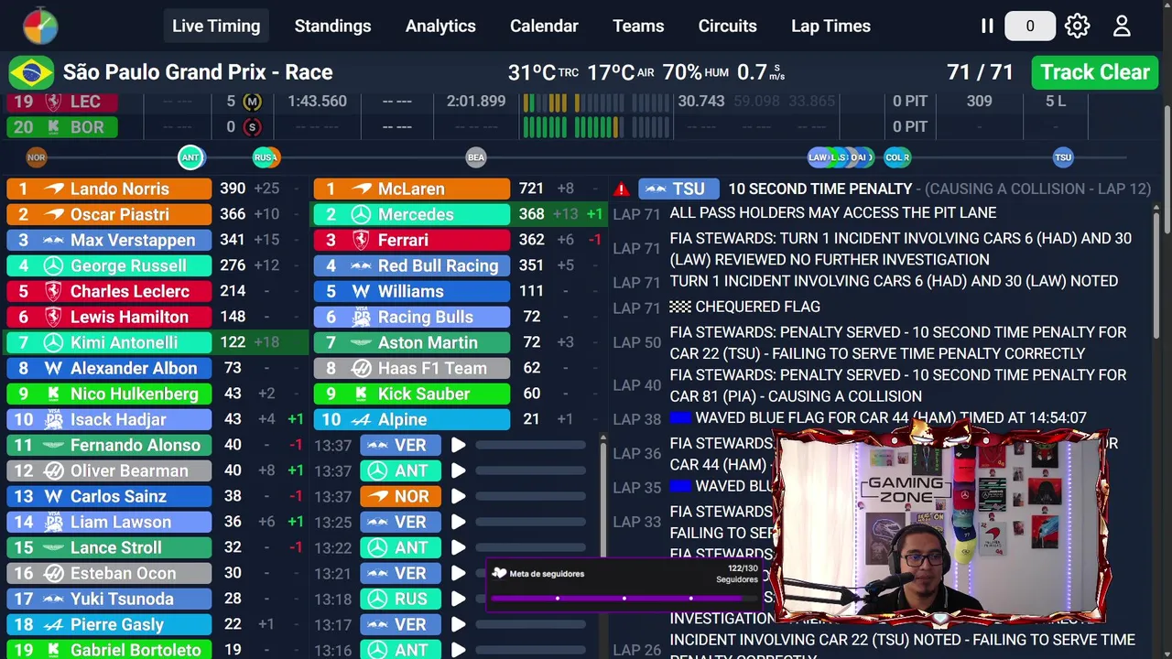Select Alpine in constructor standings
Screen dimensions: 1172x659
pos(412,419)
